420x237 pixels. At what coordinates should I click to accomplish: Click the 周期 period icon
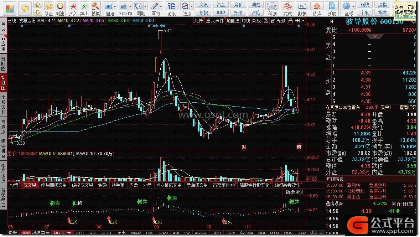point(139,6)
